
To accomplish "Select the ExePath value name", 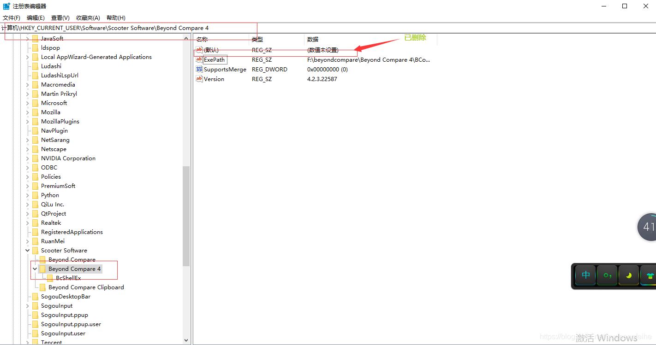I will [215, 60].
